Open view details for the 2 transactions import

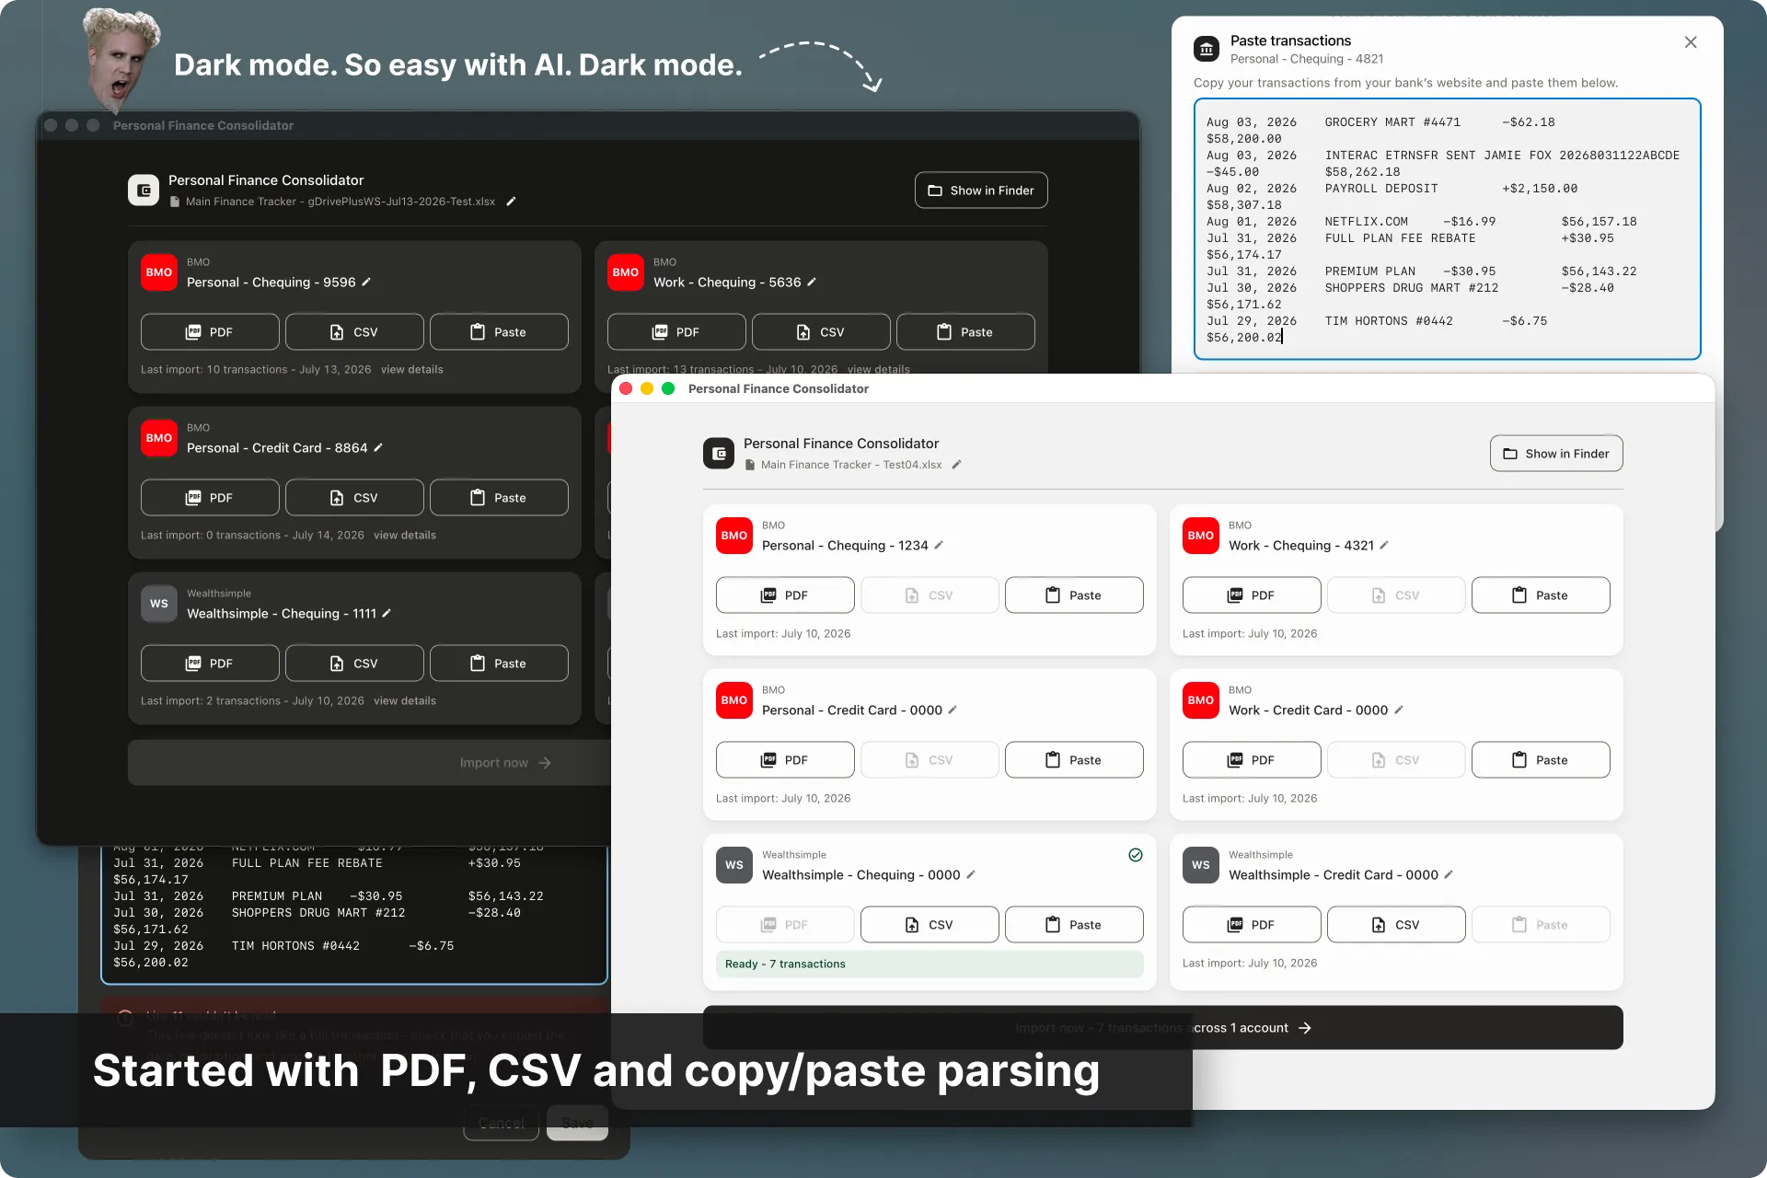tap(405, 701)
